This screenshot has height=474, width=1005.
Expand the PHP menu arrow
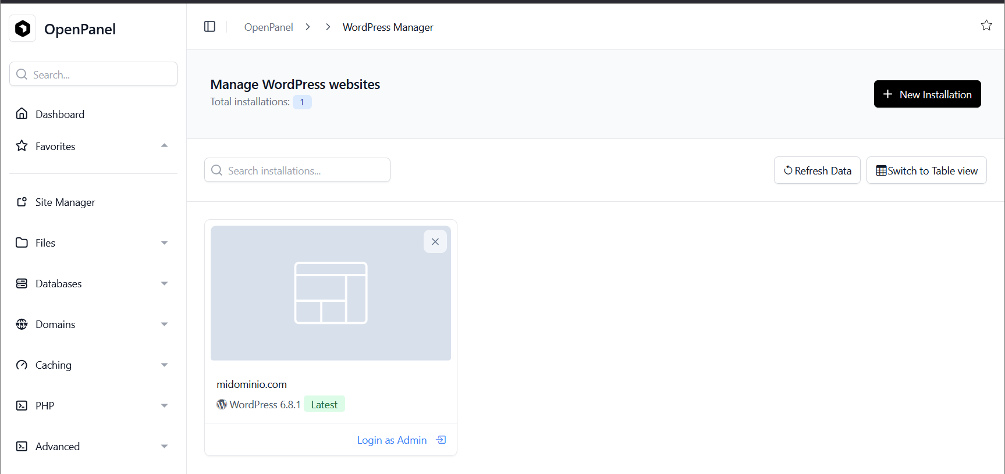pos(164,406)
